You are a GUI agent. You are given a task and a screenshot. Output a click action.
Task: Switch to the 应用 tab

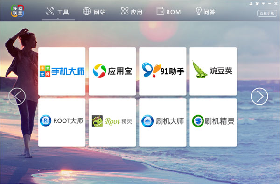click(x=132, y=12)
